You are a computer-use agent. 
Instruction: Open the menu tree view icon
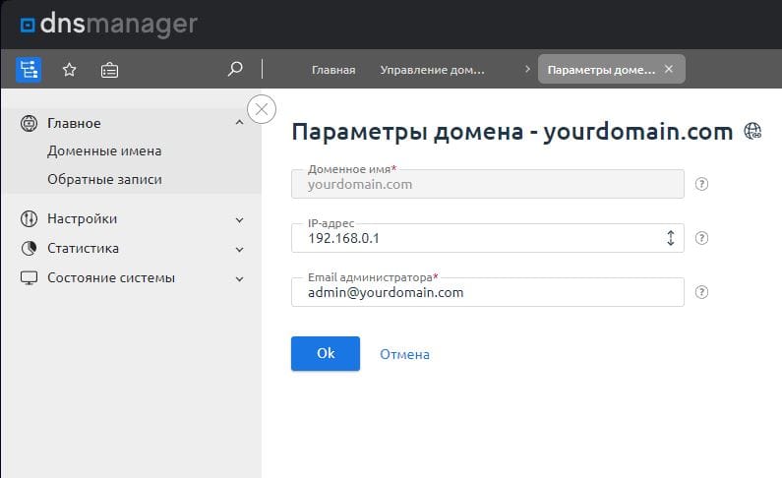coord(29,69)
